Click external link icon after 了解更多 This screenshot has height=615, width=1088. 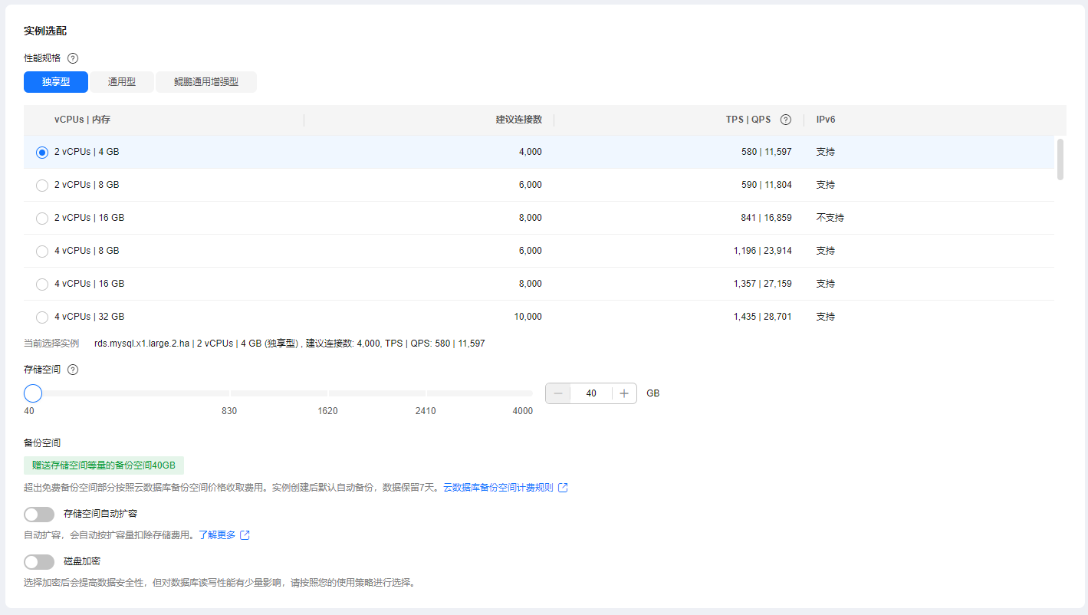(x=245, y=535)
